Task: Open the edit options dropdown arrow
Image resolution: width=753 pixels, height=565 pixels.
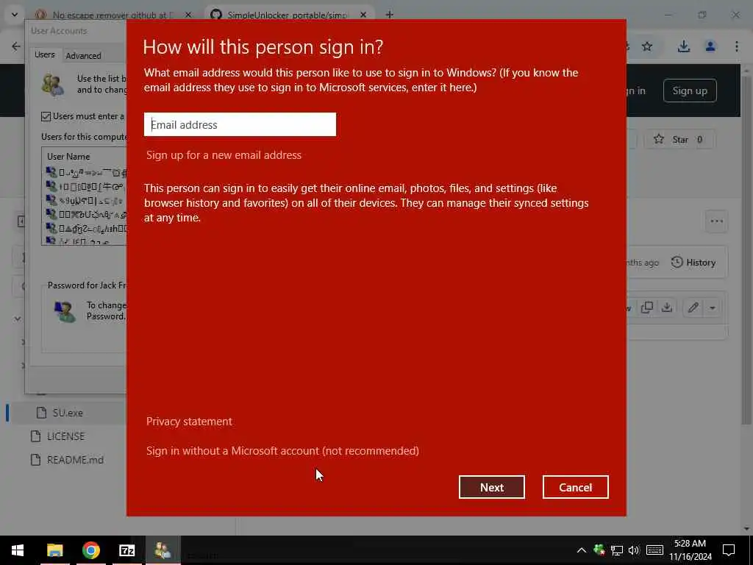Action: 712,308
